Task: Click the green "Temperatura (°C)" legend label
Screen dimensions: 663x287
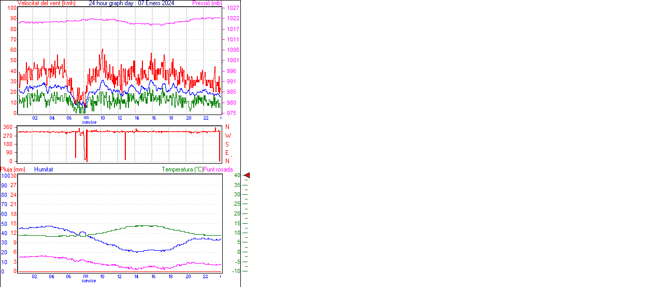Action: click(182, 169)
